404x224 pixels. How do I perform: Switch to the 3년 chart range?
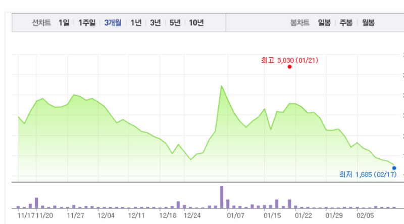click(156, 23)
